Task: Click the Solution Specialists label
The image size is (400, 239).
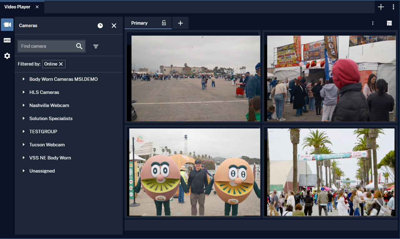Action: [51, 119]
